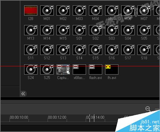This screenshot has width=160, height=132.
Task: Select the M07 music clip icon
Action: (144, 11)
